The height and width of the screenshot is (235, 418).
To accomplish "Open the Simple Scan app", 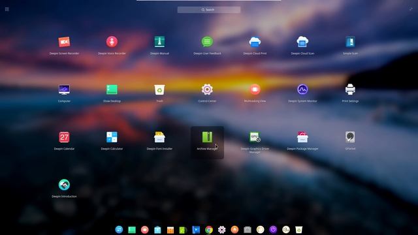I will (350, 42).
